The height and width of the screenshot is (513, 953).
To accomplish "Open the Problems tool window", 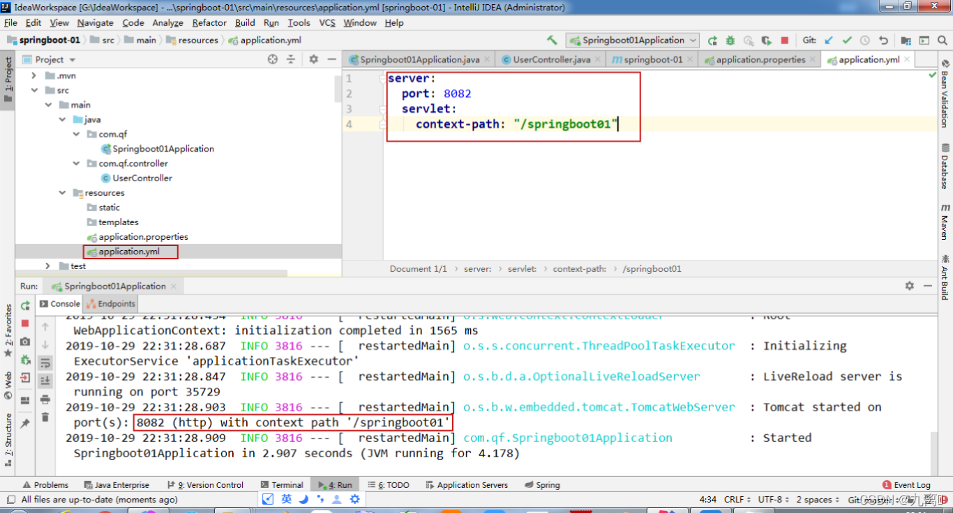I will pos(45,484).
